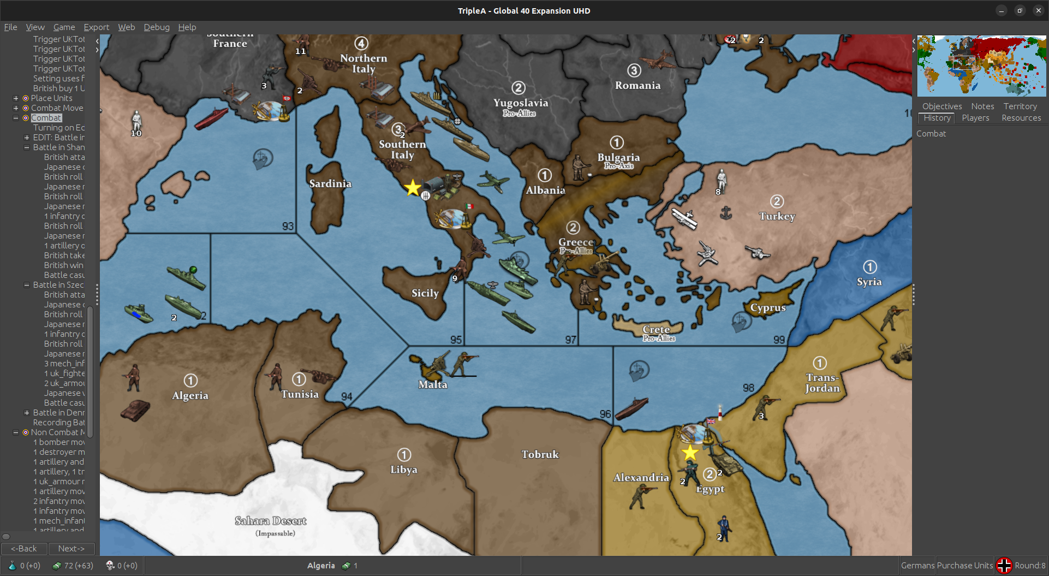This screenshot has height=576, width=1049.
Task: Select 'Recording Bat' history entry
Action: [59, 423]
